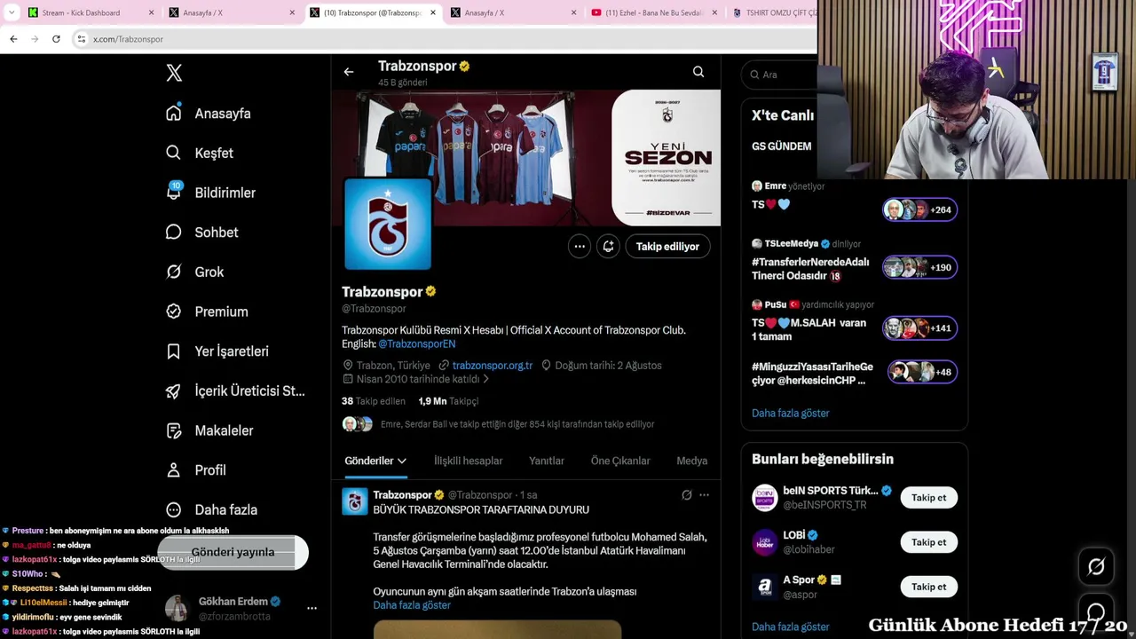Expand post with Daha fazla göster
1136x639 pixels.
(412, 605)
